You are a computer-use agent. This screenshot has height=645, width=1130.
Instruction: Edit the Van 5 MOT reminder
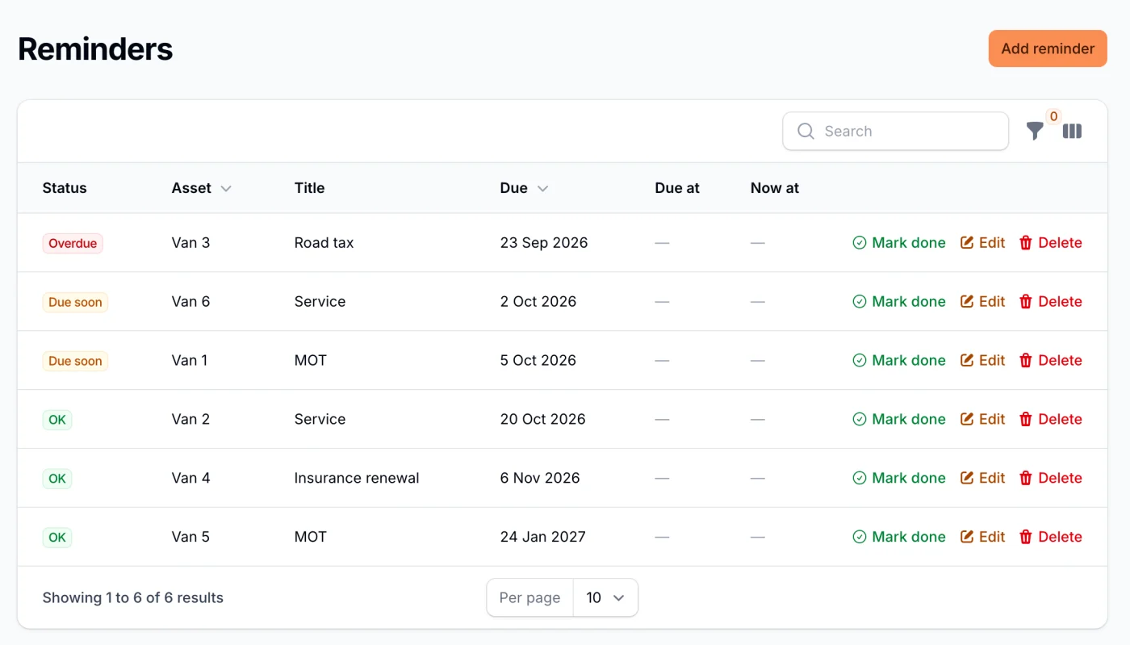(982, 538)
